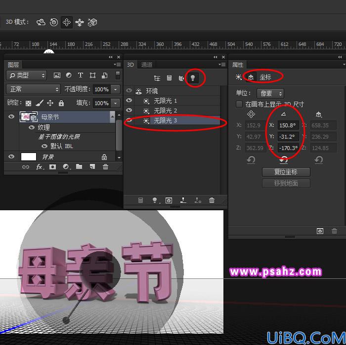Create new fill or adjustment layer
The width and height of the screenshot is (346, 345).
click(x=66, y=167)
